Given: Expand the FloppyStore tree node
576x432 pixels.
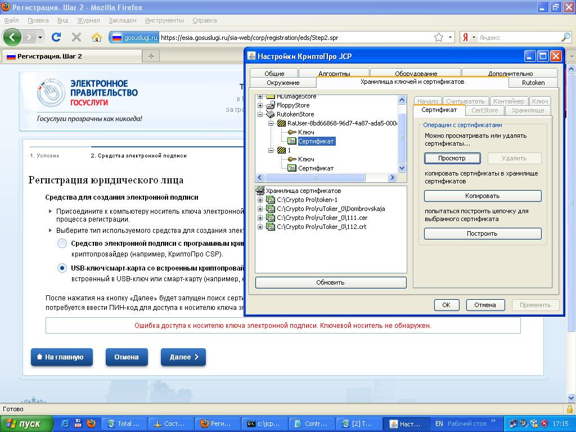Looking at the screenshot, I should [260, 105].
